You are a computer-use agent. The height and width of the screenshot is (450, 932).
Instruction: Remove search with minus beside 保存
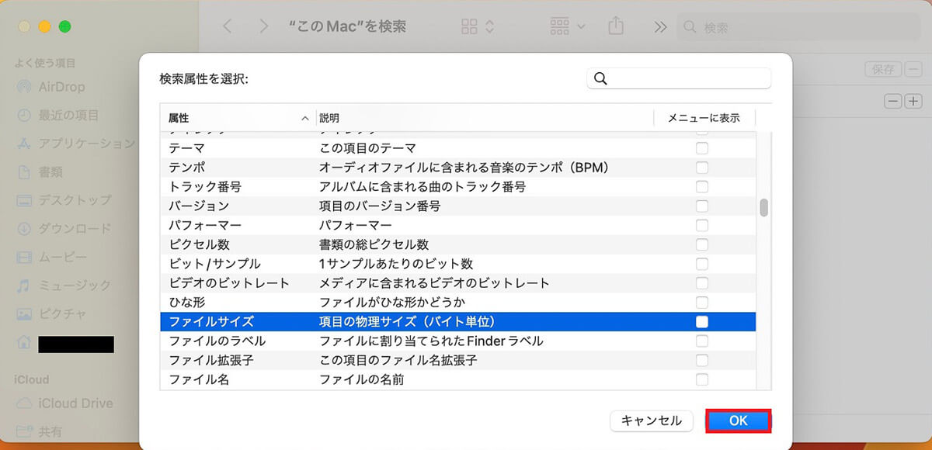pos(912,69)
